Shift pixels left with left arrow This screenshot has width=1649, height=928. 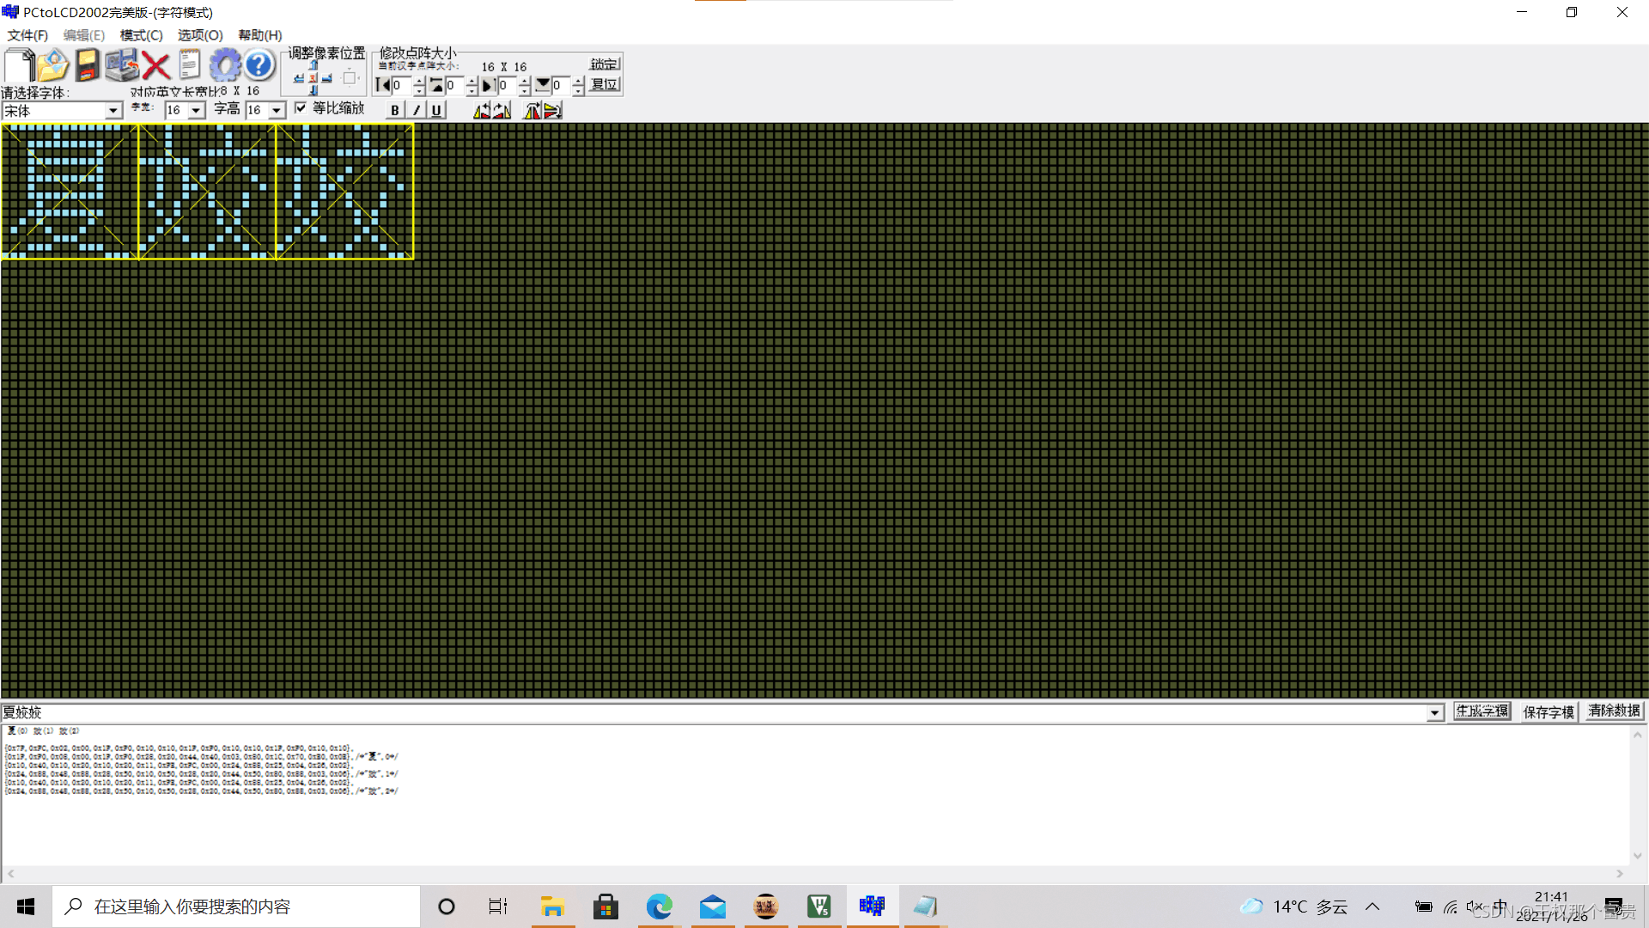tap(299, 78)
